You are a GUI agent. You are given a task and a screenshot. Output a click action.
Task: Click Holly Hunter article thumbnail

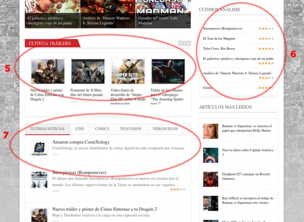(210, 131)
